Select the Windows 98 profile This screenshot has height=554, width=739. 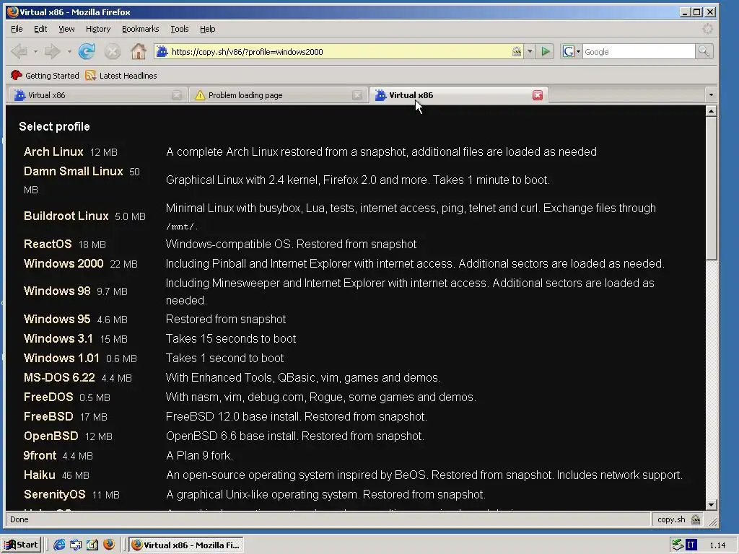pos(57,291)
